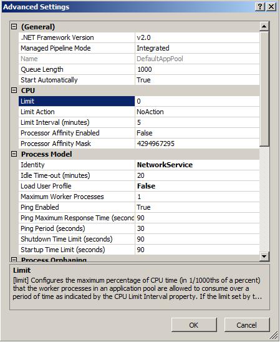Click the scrollbar down arrow
280x342 pixels.
264,256
